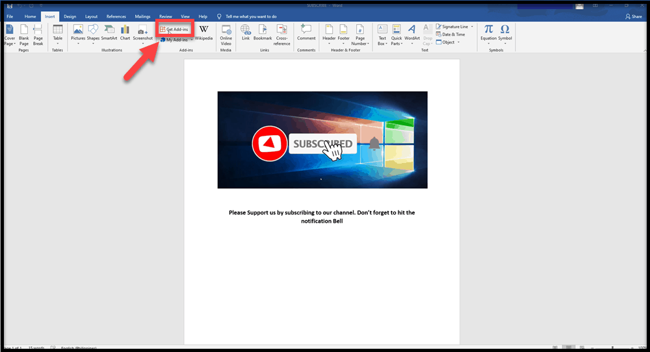Open the Table insert menu
650x352 pixels.
pyautogui.click(x=58, y=35)
